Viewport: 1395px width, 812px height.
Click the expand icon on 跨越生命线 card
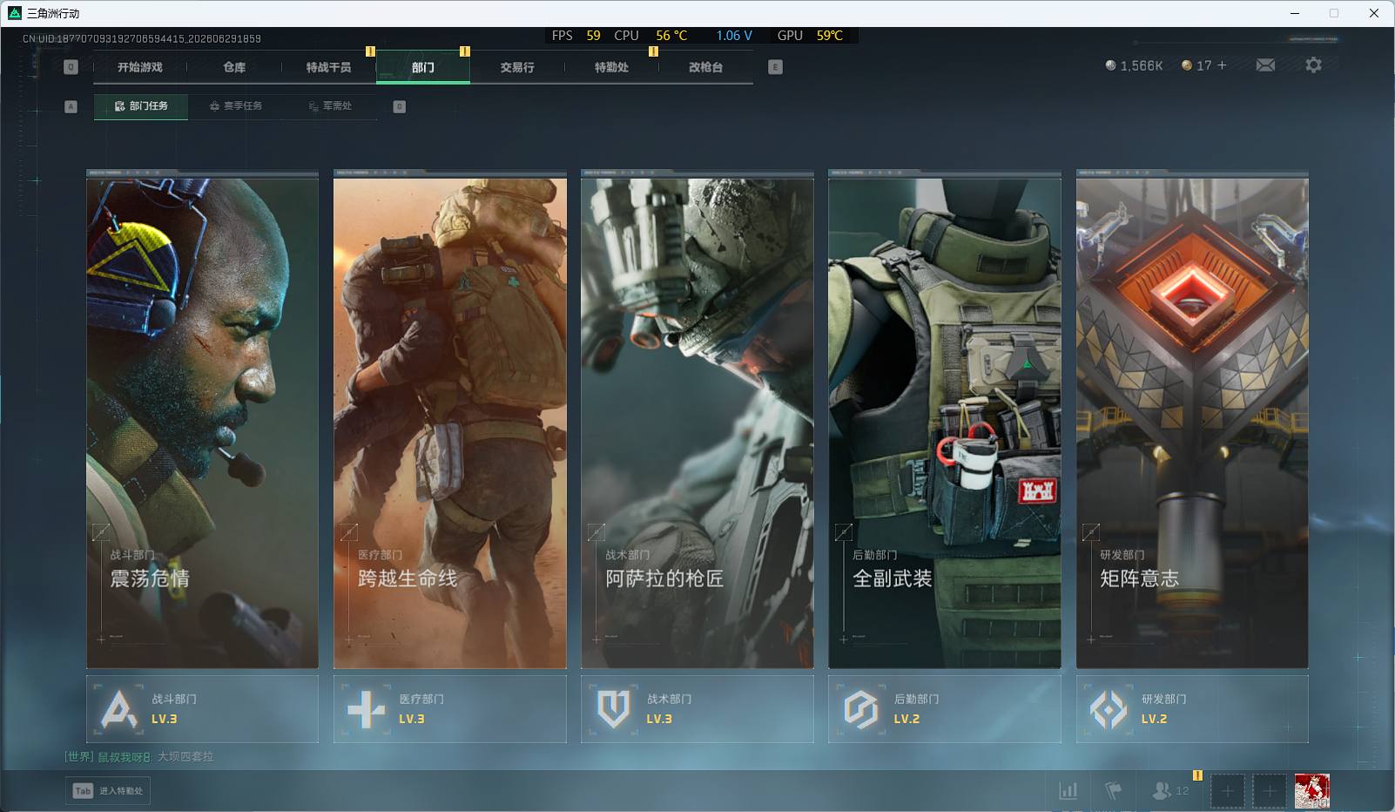[348, 532]
